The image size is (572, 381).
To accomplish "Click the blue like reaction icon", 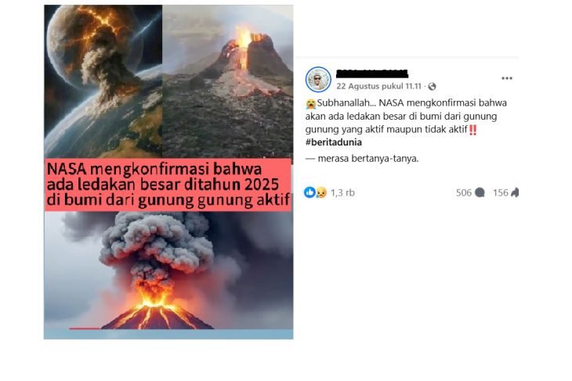I will [x=310, y=192].
